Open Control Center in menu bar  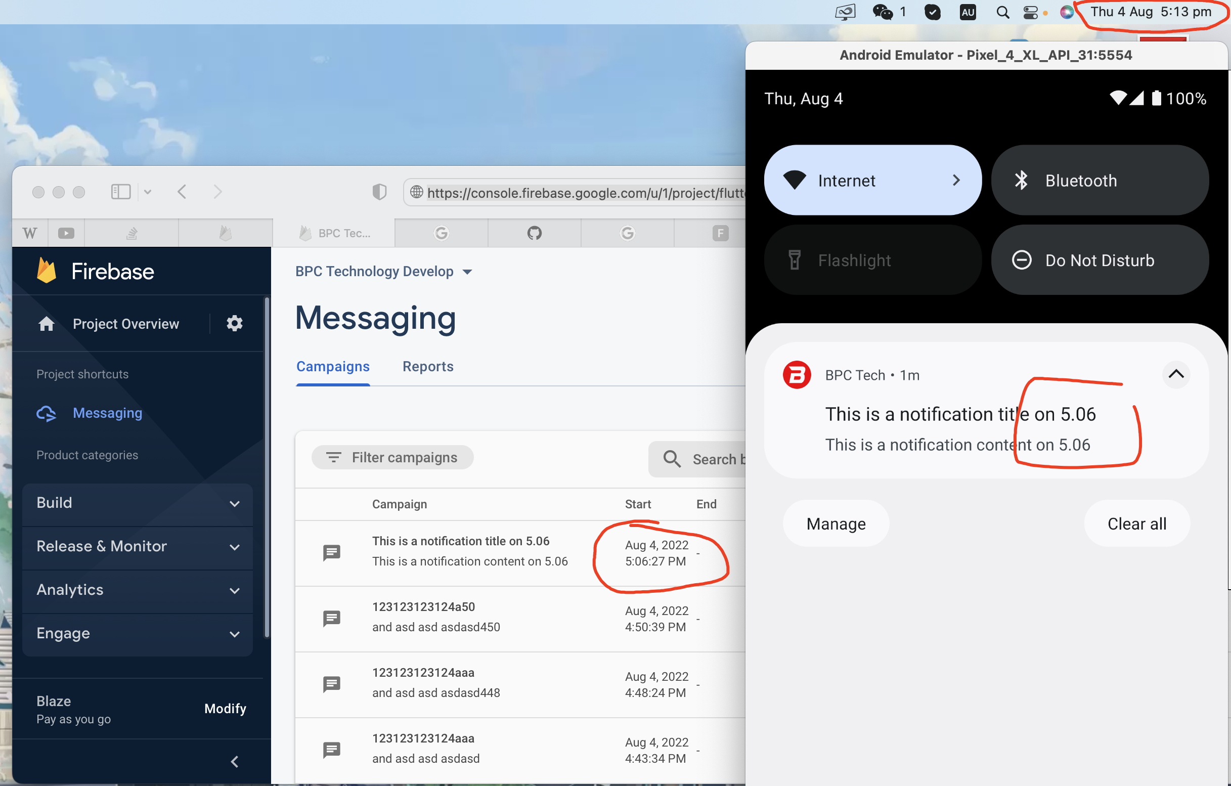click(1031, 12)
